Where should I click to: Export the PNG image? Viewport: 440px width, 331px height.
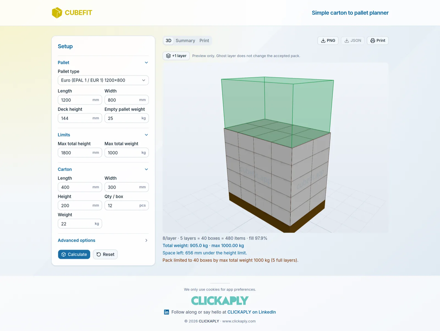(x=328, y=41)
